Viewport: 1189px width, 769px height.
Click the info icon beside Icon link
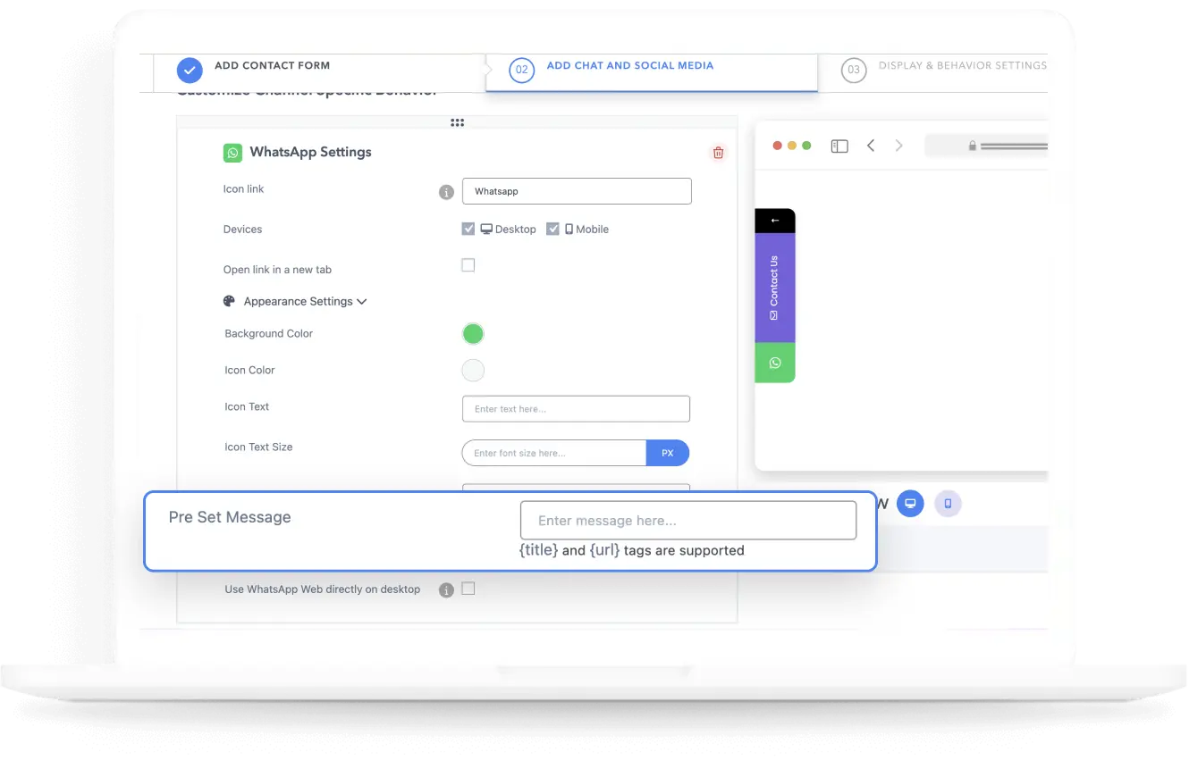[x=447, y=192]
